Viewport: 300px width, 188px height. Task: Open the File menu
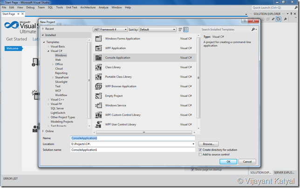click(x=4, y=7)
